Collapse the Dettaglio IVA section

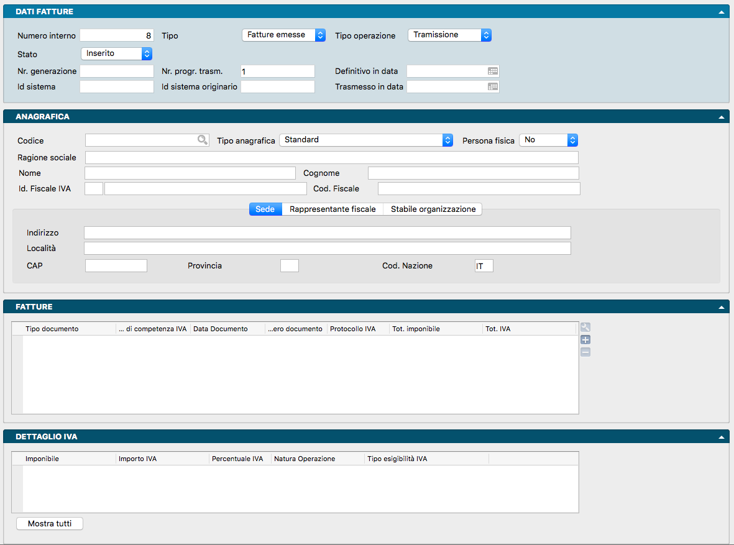click(722, 437)
